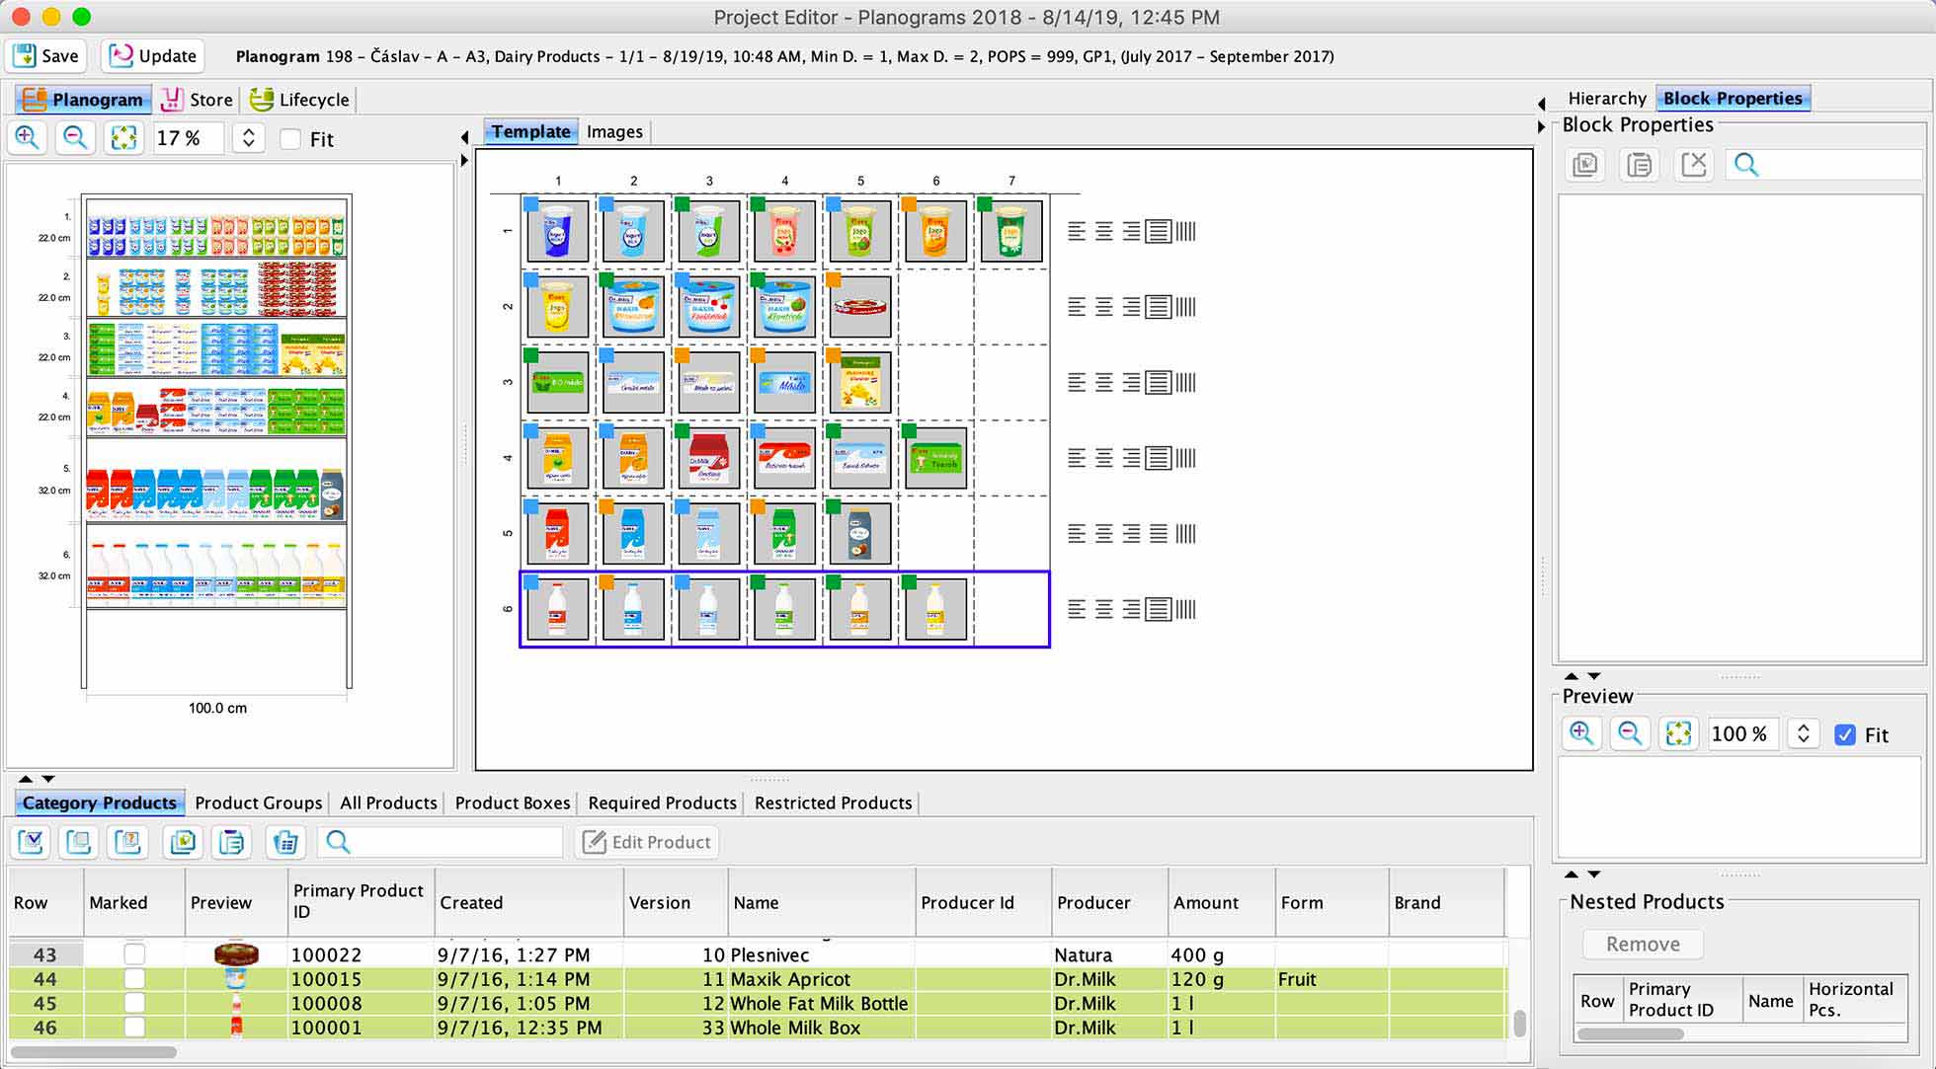Uncheck Fit checkbox in Preview panel
Screen dimensions: 1936x1069
(x=1844, y=734)
